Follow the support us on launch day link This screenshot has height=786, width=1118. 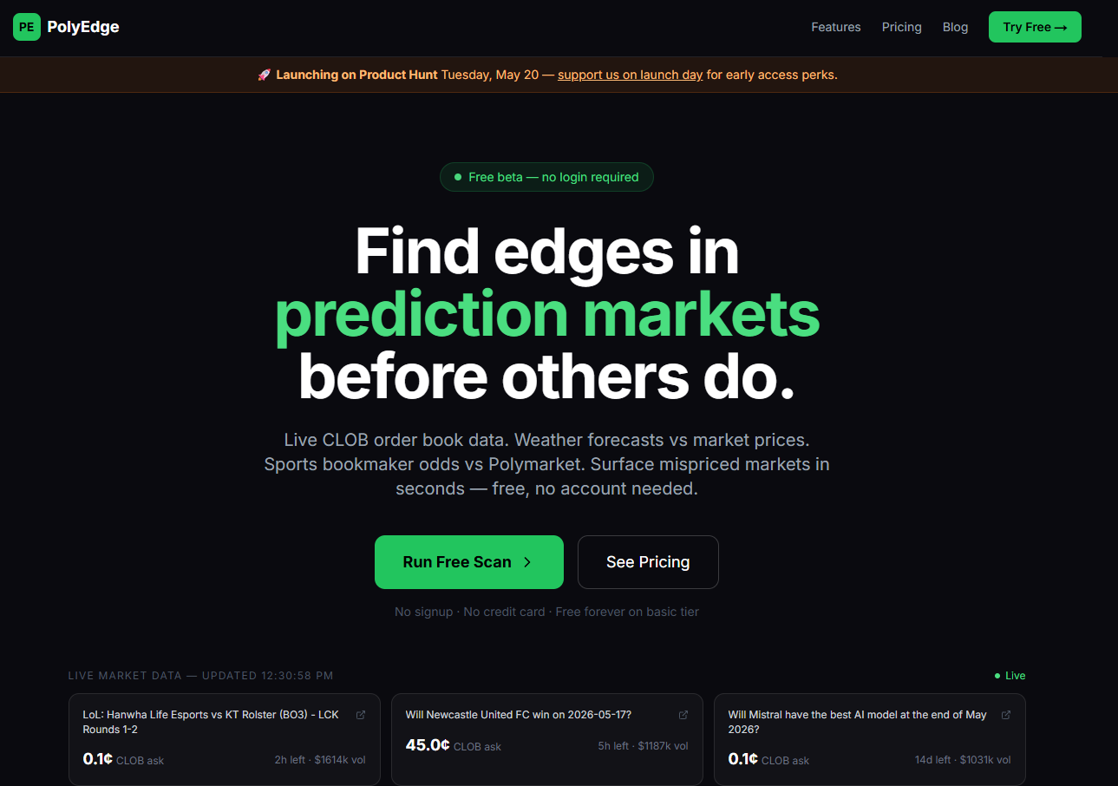tap(630, 75)
